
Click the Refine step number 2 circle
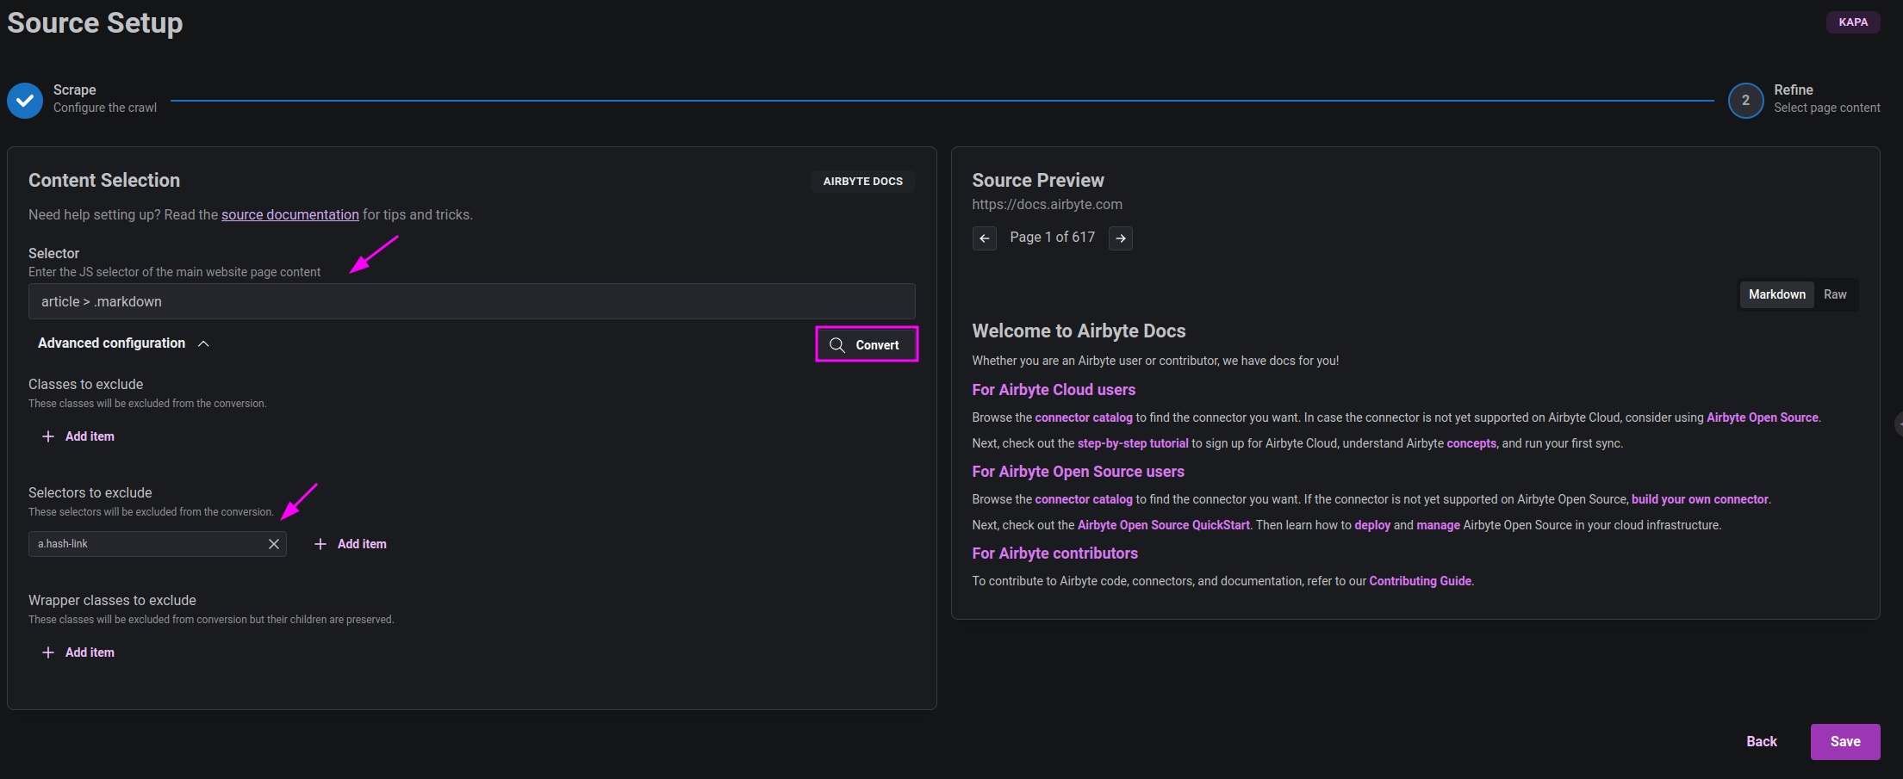click(x=1745, y=101)
